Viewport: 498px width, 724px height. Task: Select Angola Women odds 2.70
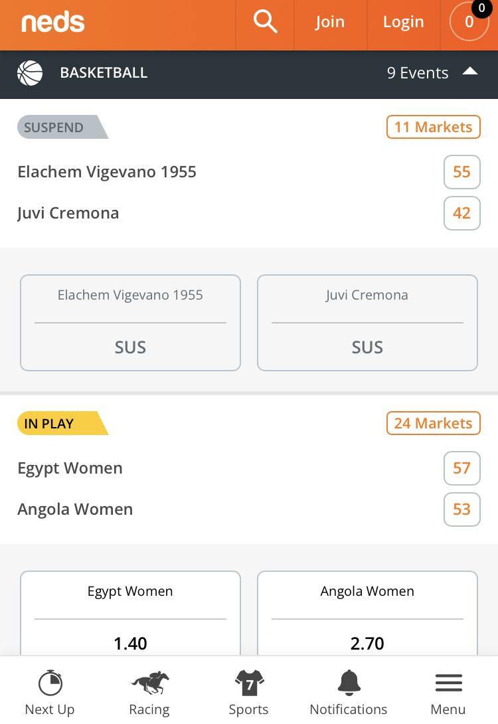click(367, 618)
